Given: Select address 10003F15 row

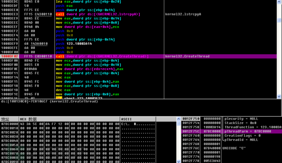Looking at the screenshot, I should pos(9,82).
